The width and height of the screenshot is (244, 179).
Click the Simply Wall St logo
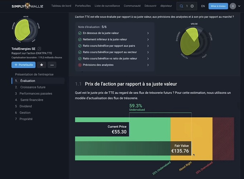point(28,6)
